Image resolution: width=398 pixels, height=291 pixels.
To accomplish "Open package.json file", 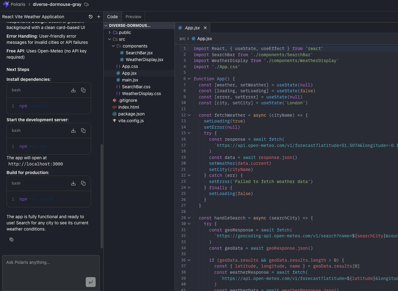I will click(131, 114).
